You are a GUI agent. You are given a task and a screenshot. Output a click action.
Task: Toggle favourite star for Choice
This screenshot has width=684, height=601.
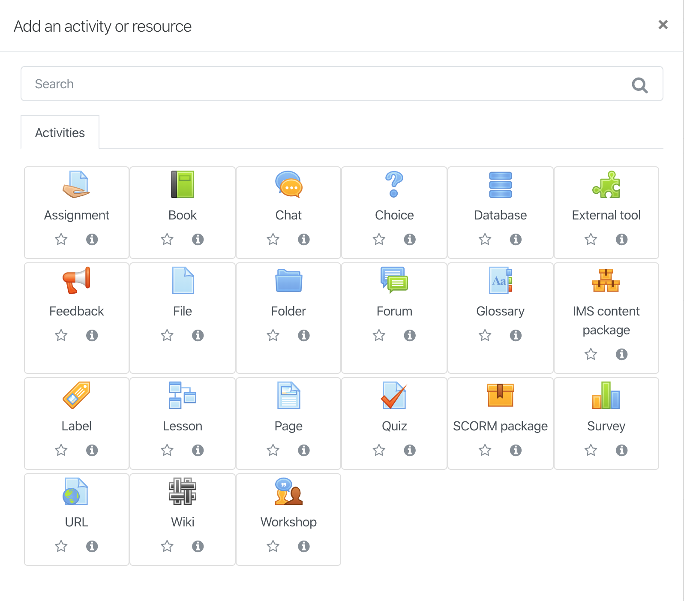379,239
